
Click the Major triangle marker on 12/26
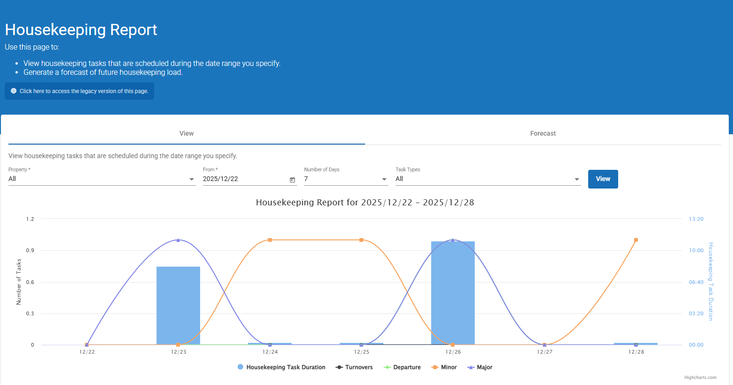pos(453,240)
